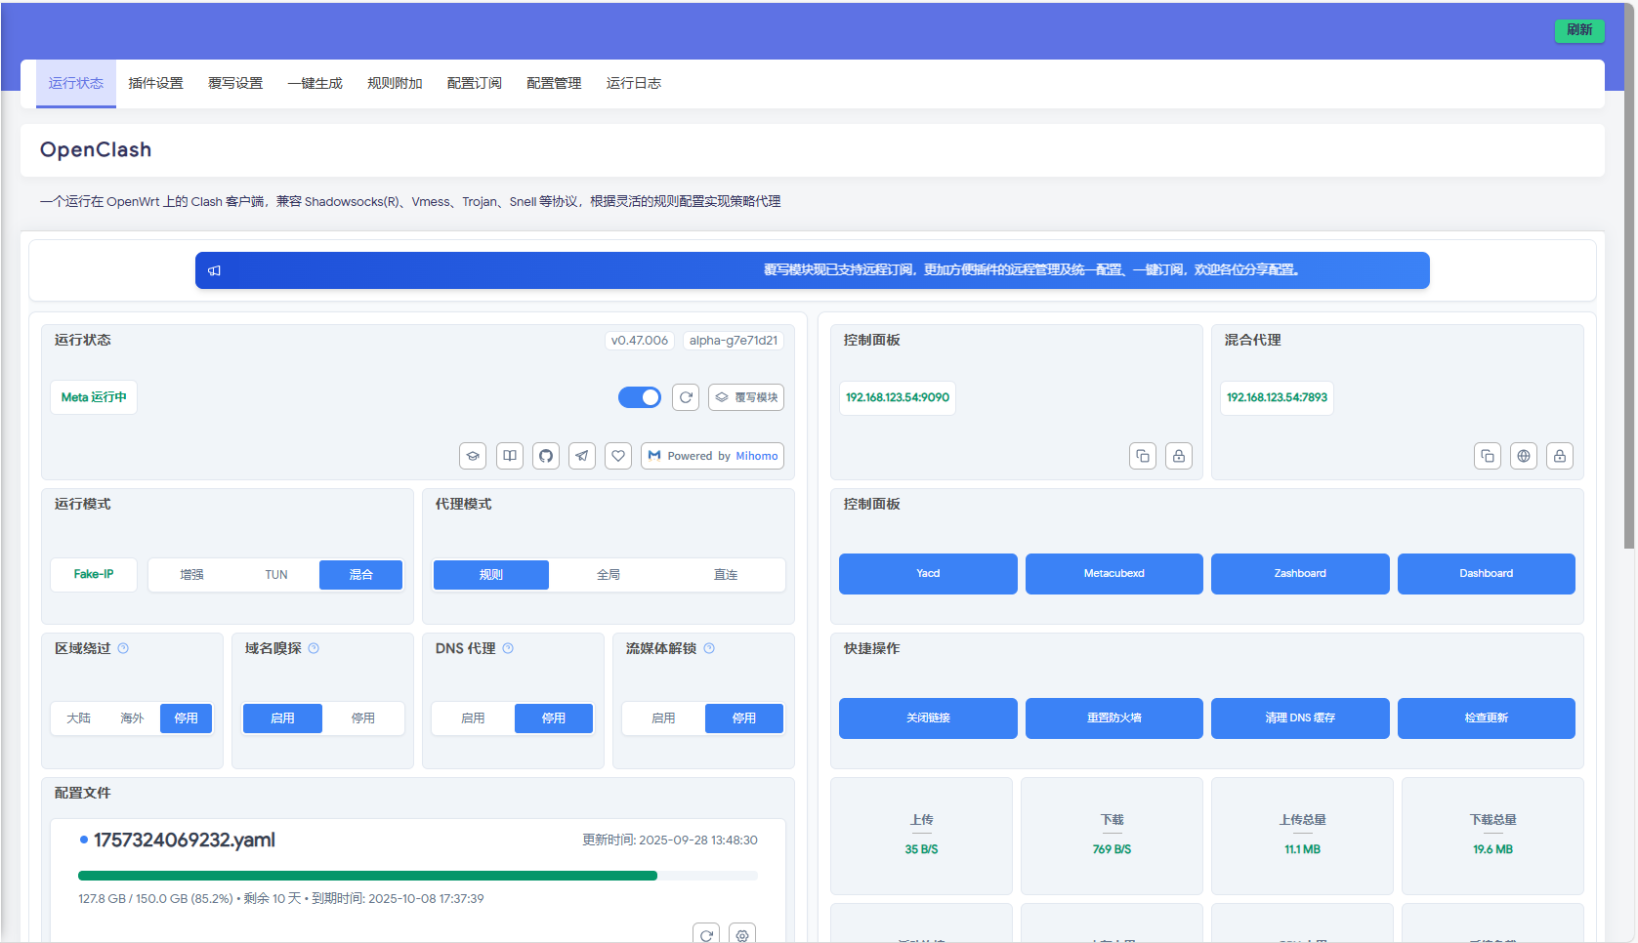Click the gear icon under the config file
Viewport: 1638px width, 943px height.
(x=742, y=934)
